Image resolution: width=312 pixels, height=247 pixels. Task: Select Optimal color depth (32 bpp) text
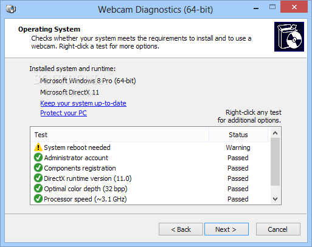pos(86,189)
